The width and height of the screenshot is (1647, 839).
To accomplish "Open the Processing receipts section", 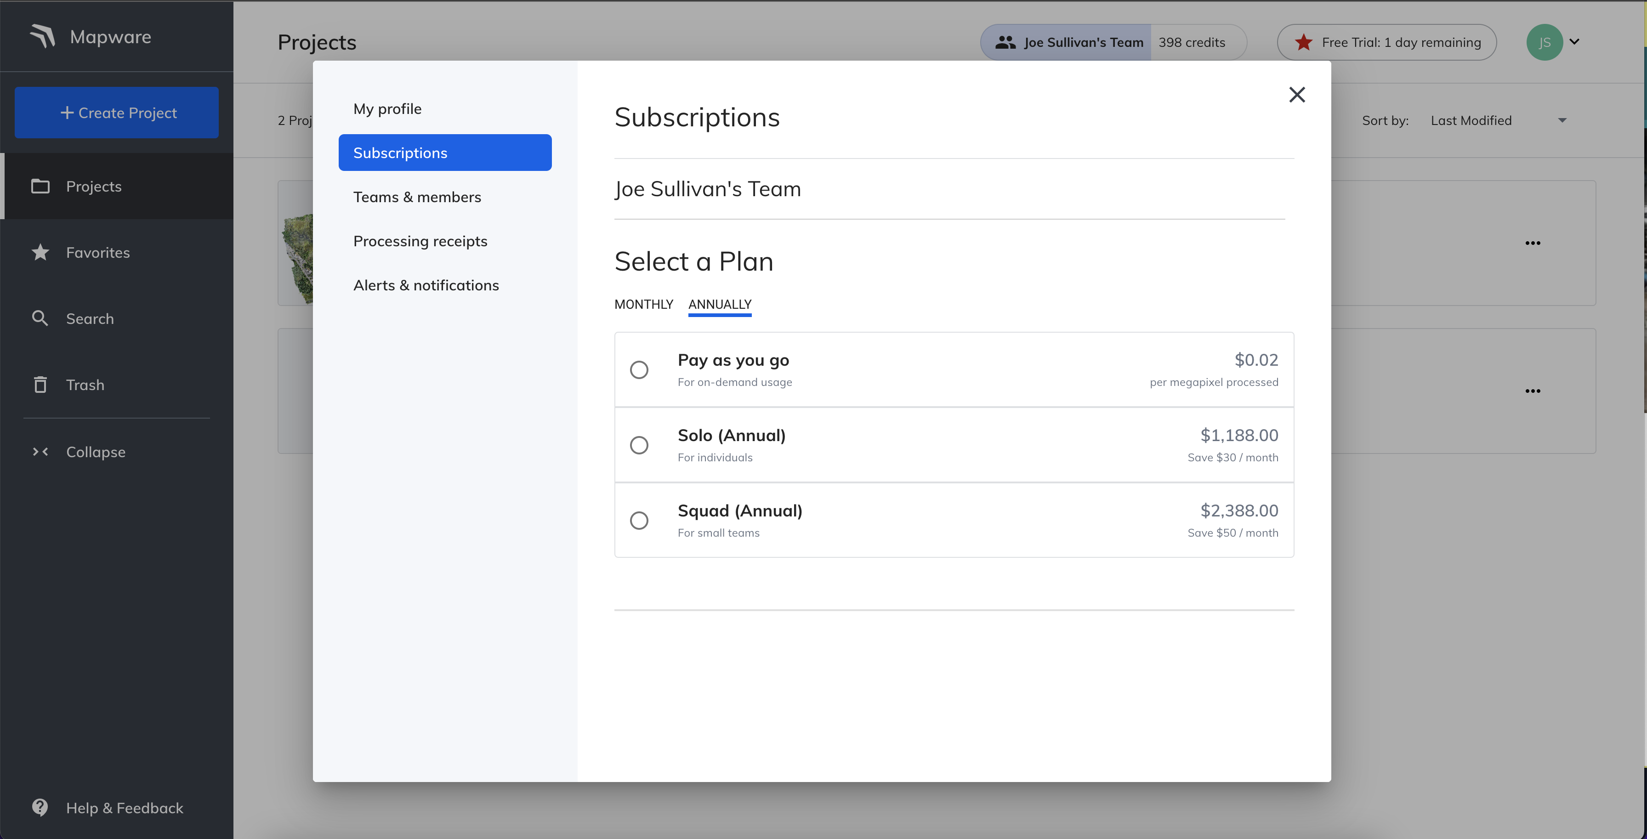I will click(x=420, y=241).
